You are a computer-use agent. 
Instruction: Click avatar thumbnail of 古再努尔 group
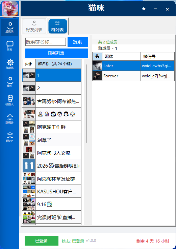tap(29, 101)
